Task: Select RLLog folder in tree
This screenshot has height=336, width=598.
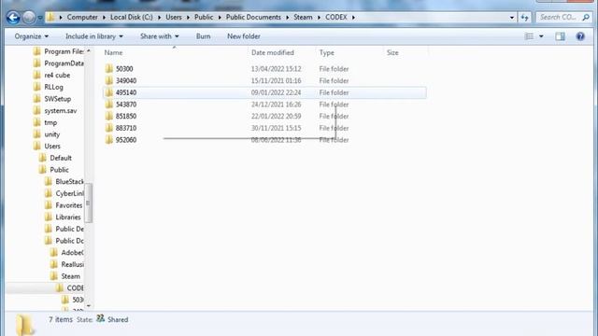Action: tap(49, 87)
